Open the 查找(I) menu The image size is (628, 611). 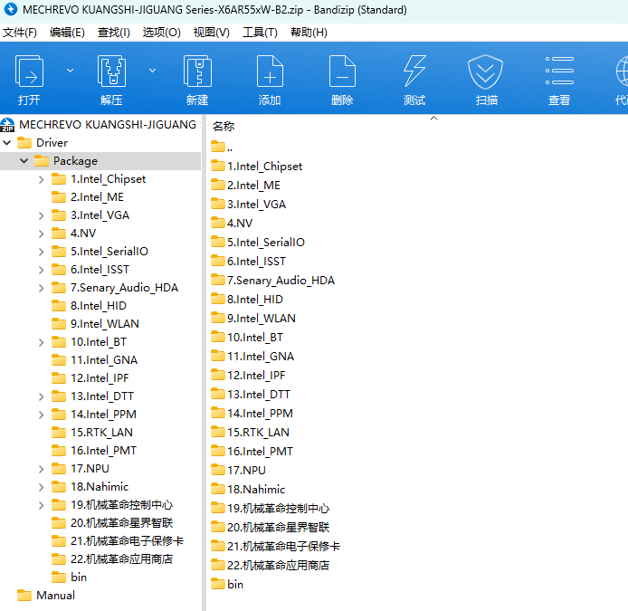114,33
